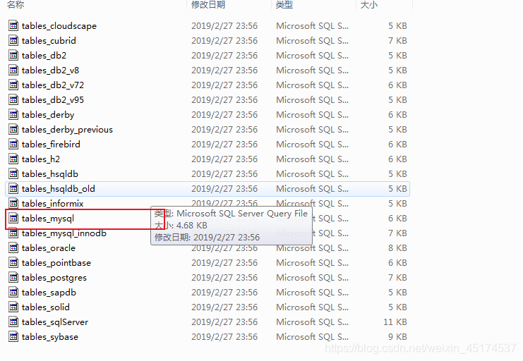
Task: Click the date cell of tables_firebird
Action: (x=224, y=144)
